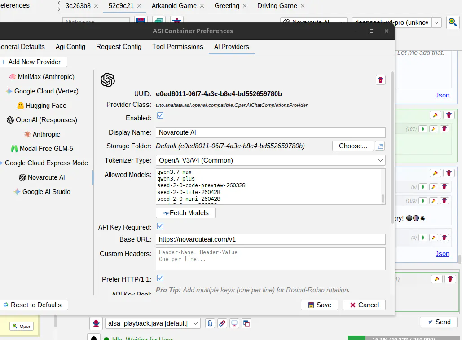This screenshot has width=462, height=340.
Task: Click the Open button in the main window
Action: tap(22, 326)
